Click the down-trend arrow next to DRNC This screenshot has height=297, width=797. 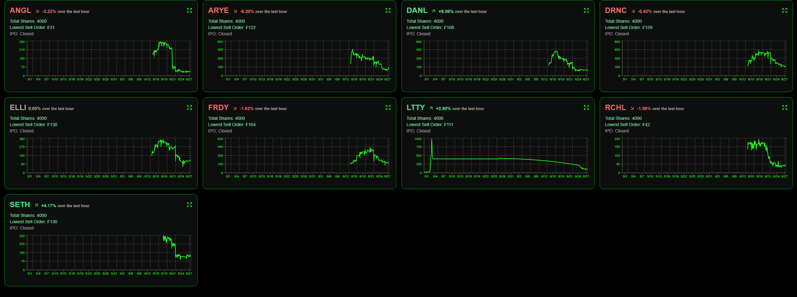(x=633, y=11)
